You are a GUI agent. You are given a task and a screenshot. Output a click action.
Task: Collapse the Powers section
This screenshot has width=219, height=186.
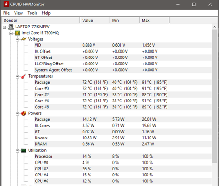click(x=17, y=114)
